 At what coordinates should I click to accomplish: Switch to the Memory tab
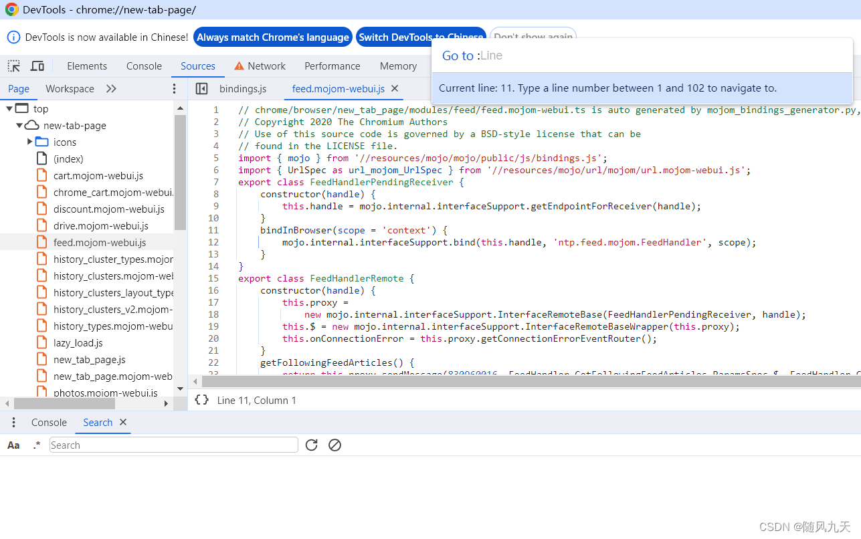point(398,66)
